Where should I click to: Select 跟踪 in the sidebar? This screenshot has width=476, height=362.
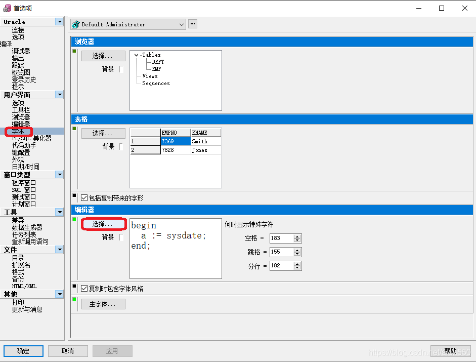(x=18, y=65)
